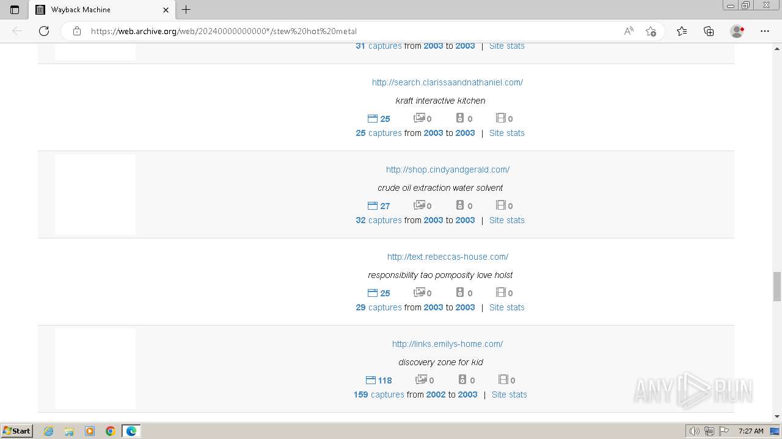Image resolution: width=782 pixels, height=439 pixels.
Task: Open Site stats for clarissaandnathaniel result
Action: pyautogui.click(x=507, y=133)
